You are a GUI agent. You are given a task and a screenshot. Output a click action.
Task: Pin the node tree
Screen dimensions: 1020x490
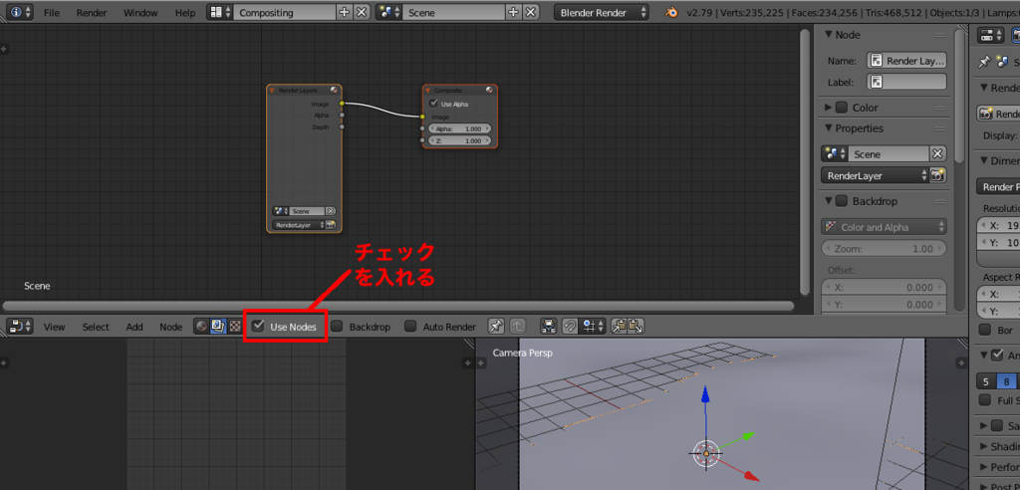tap(496, 326)
